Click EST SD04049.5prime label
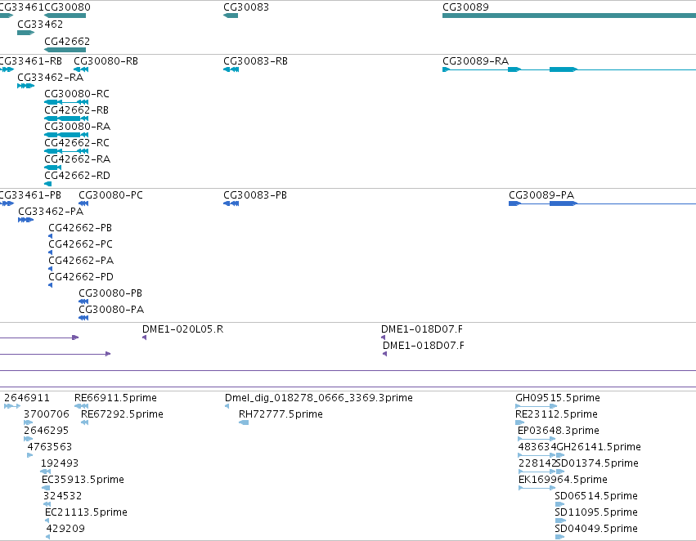Viewport: 696px width, 541px height. 596,529
